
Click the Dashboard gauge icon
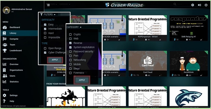click(5, 27)
